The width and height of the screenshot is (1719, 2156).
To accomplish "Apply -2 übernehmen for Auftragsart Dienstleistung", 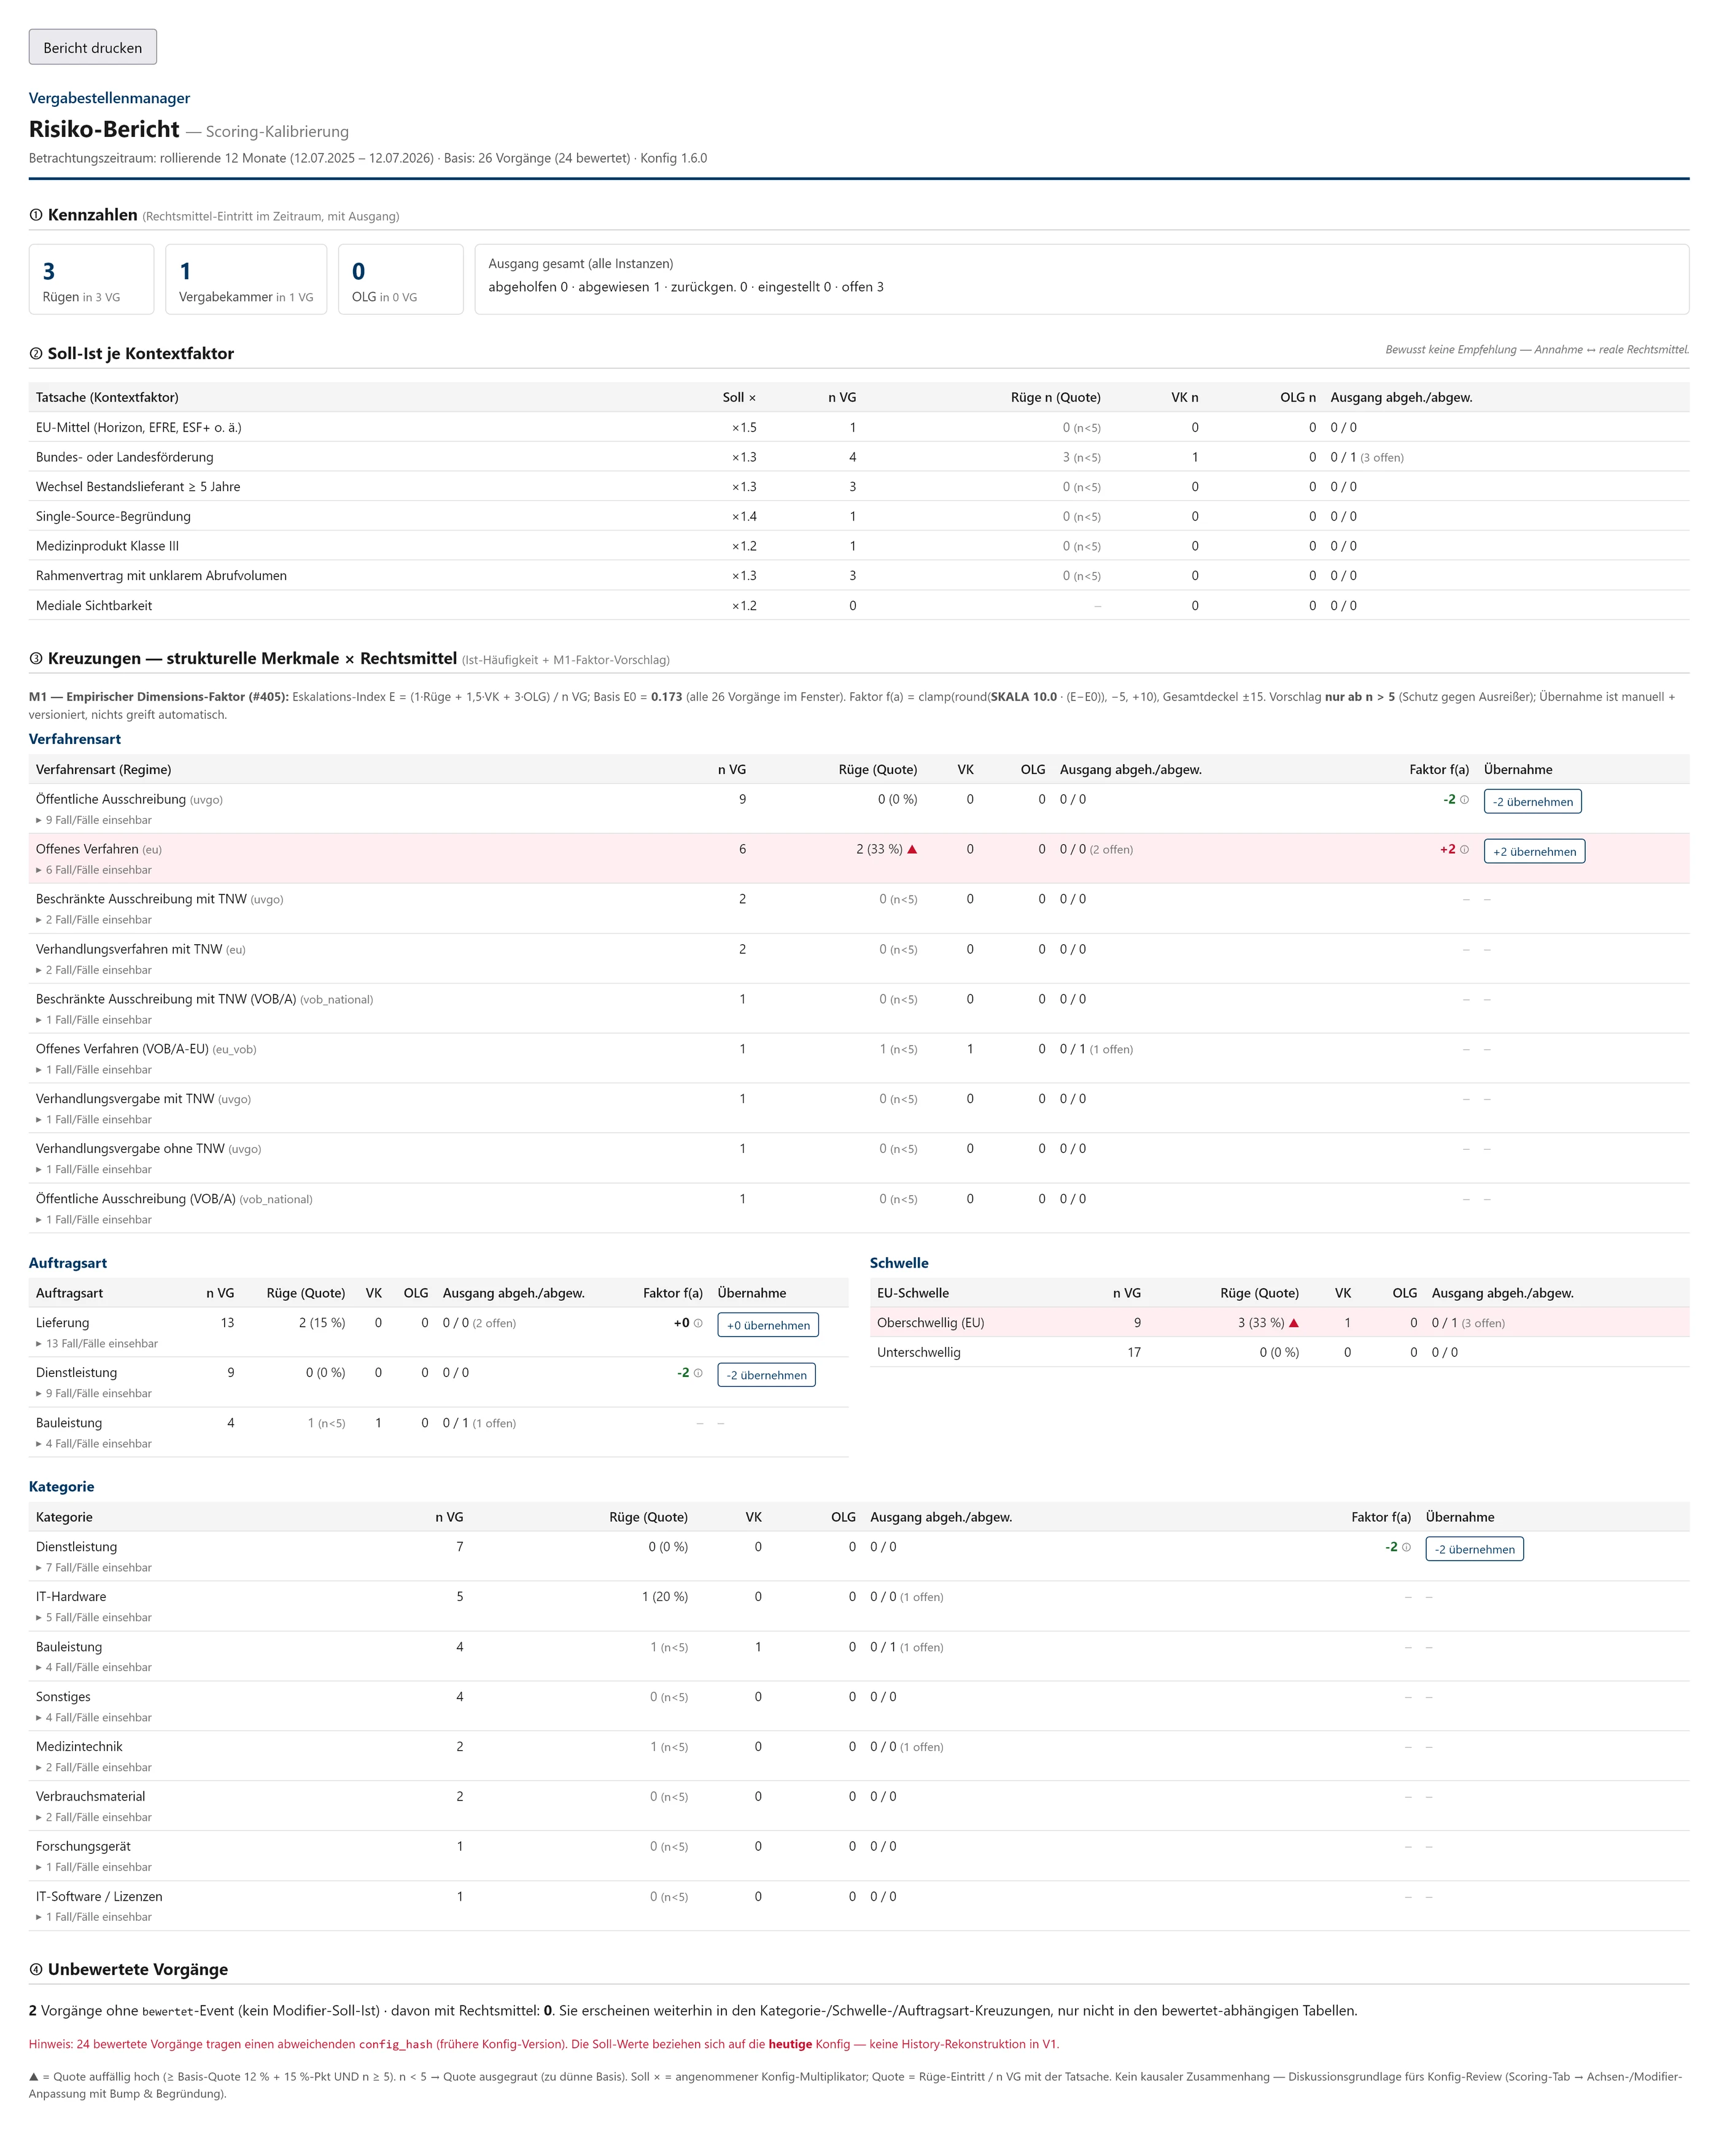I will [x=766, y=1376].
